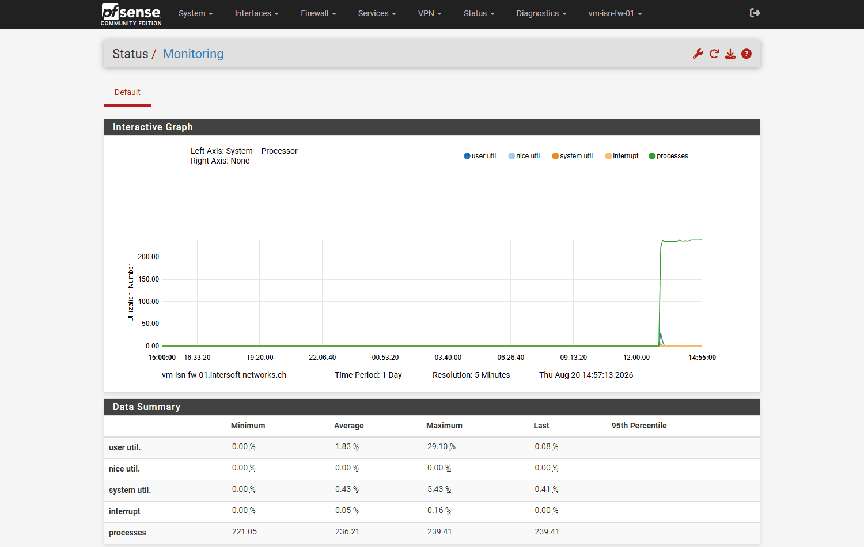Click user util. Maximum value 29.10
Screen dimensions: 864x547
[x=441, y=446]
